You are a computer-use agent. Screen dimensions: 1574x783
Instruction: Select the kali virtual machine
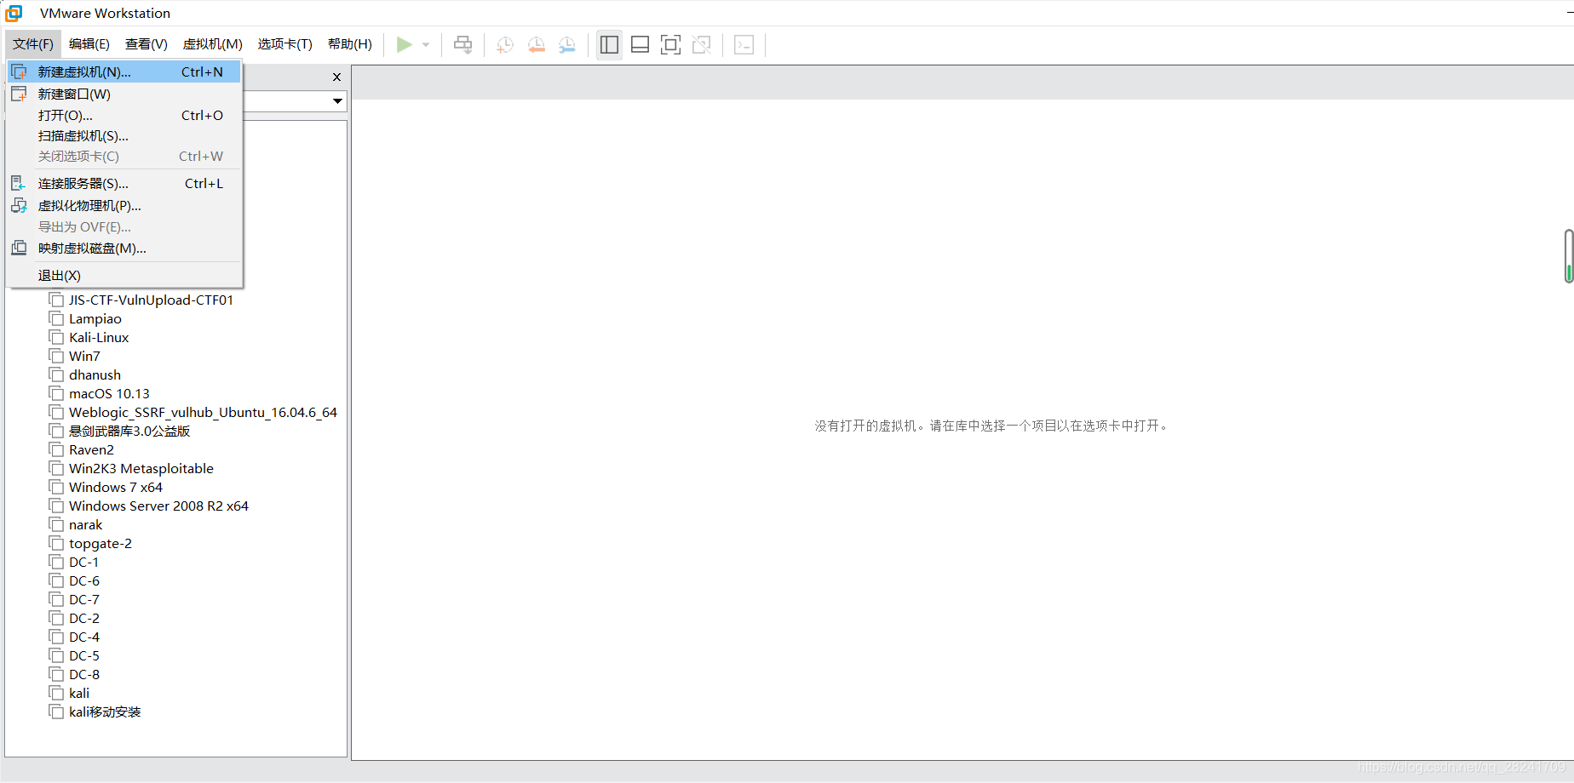point(79,694)
